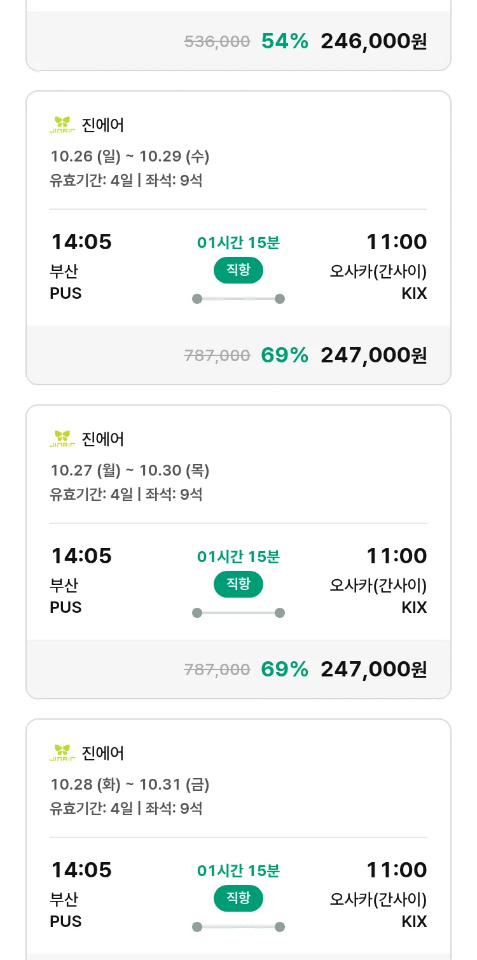477x960 pixels.
Task: Tap 직항 badge on the 10.26 flight
Action: (238, 270)
